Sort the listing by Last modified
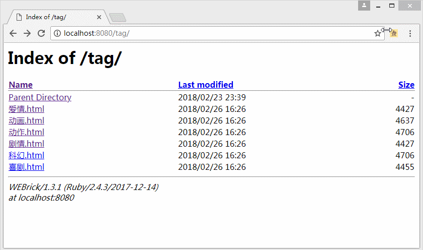The width and height of the screenshot is (423, 250). pos(206,85)
